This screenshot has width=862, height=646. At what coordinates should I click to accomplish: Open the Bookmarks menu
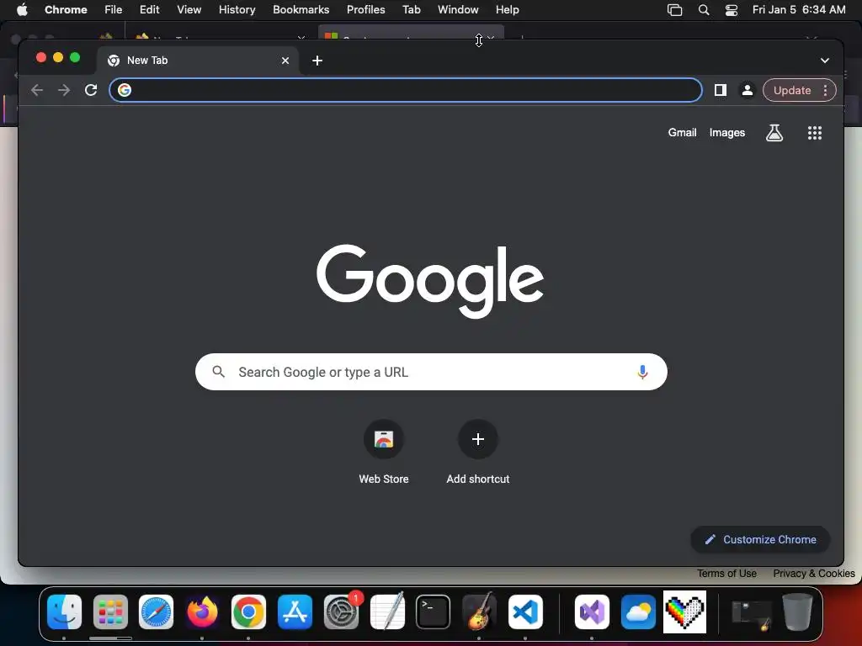pos(301,9)
